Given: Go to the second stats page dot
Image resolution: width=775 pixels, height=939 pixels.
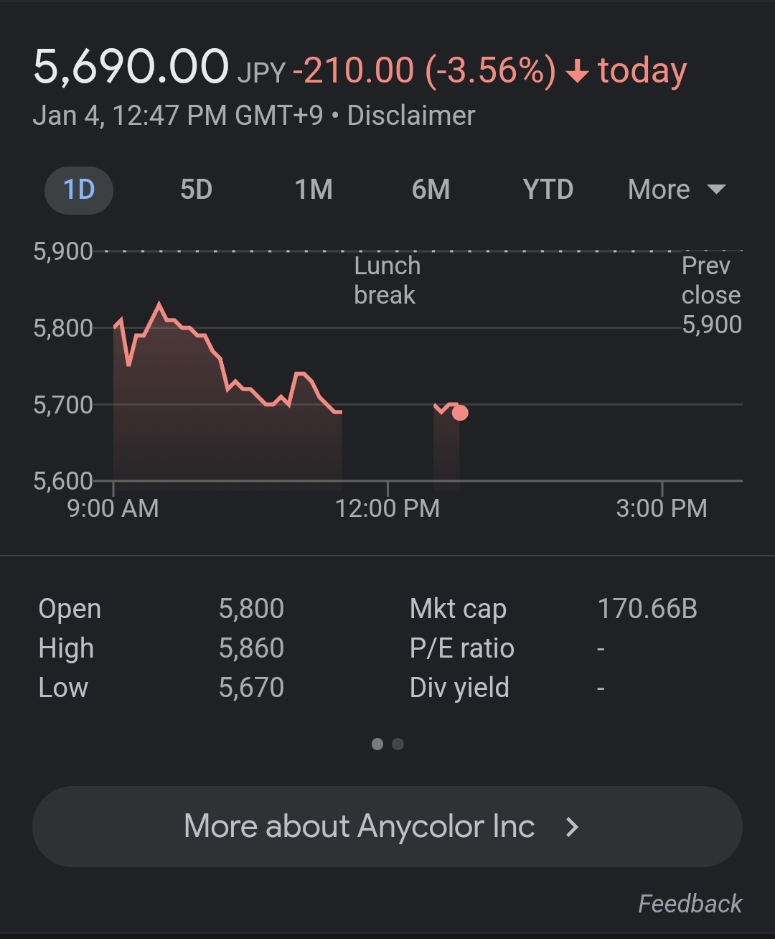Looking at the screenshot, I should (398, 744).
